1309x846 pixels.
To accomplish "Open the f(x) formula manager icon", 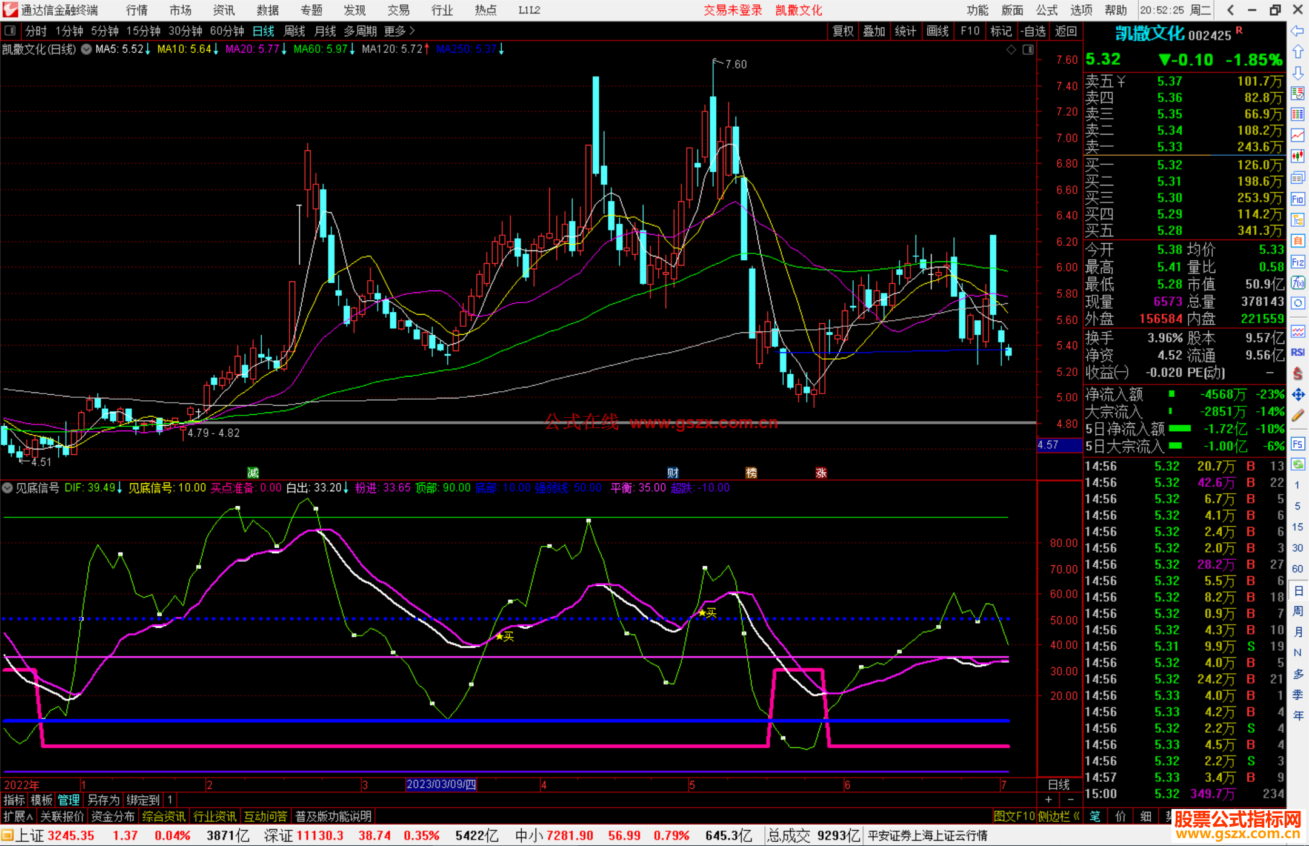I will (x=1297, y=283).
